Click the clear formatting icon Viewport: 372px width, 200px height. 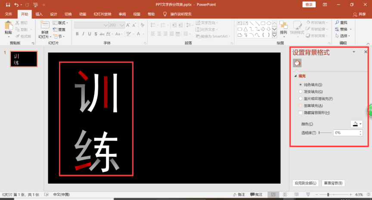(x=143, y=25)
